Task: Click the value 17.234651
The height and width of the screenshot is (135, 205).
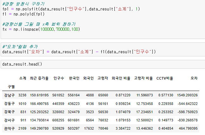Action: point(144,112)
